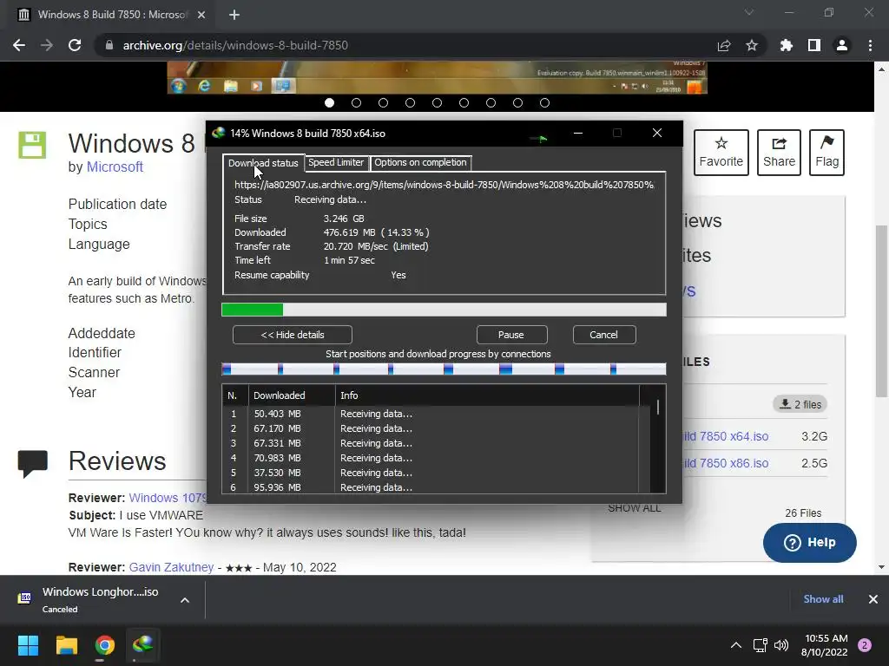Select the first carousel dot

coord(329,103)
